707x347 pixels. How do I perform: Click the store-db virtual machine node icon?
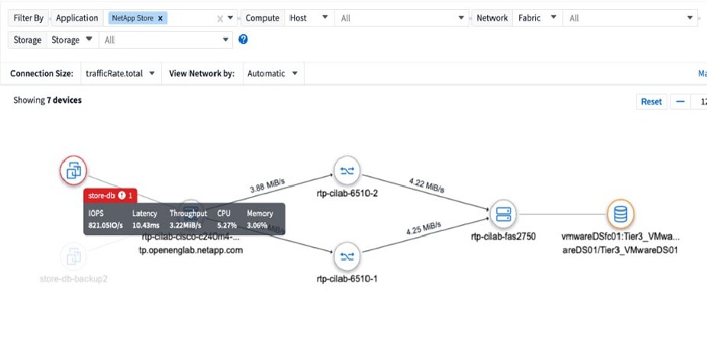(73, 170)
